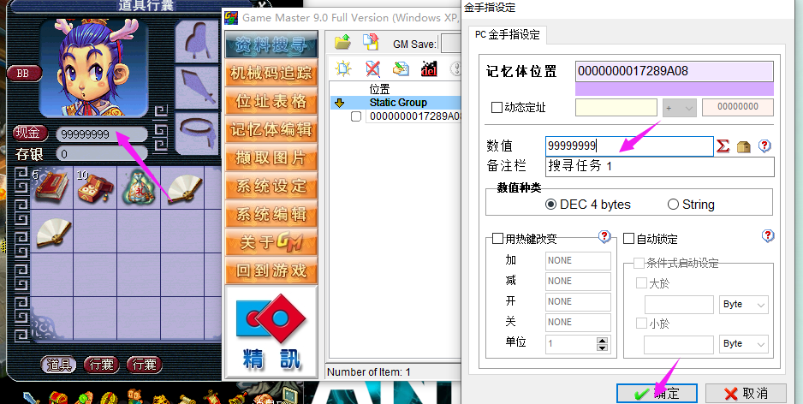Click the 现金 button in the inventory
803x404 pixels.
[x=30, y=134]
